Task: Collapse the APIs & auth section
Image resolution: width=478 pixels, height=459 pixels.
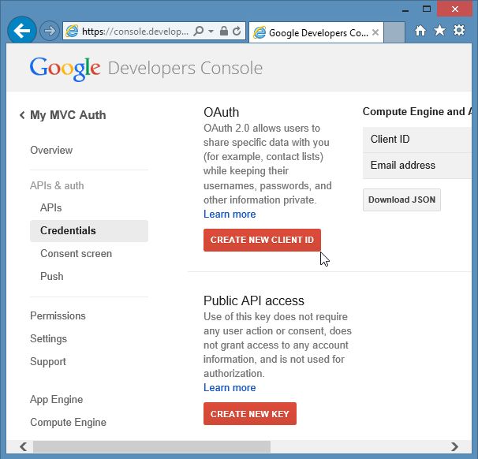Action: 57,185
